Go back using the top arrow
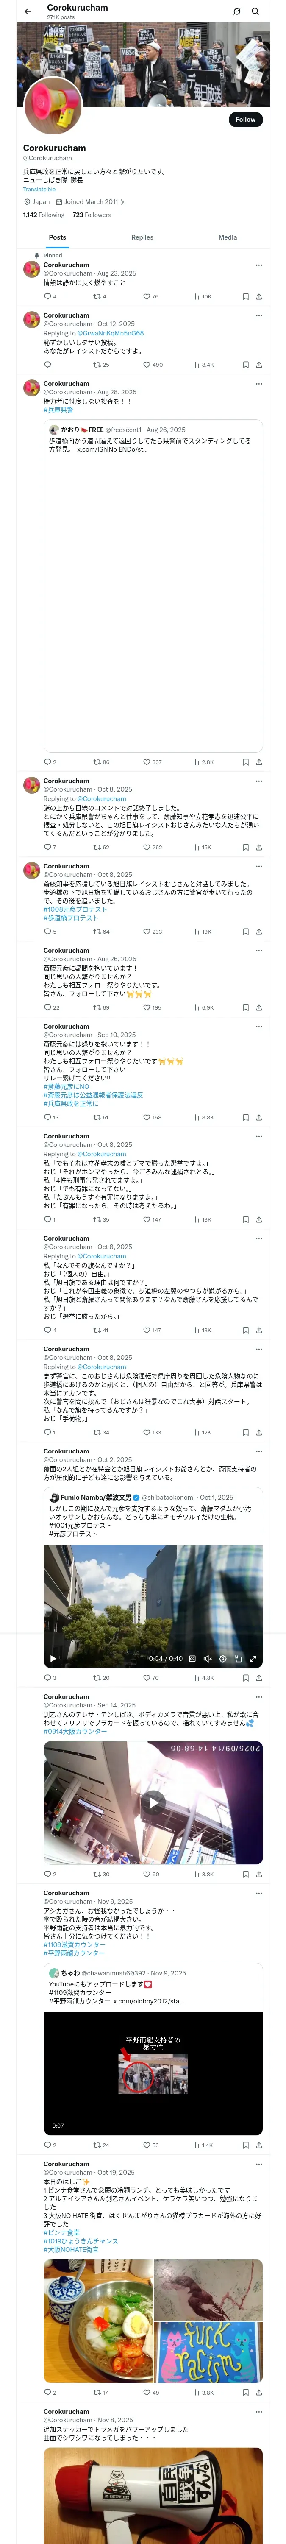The image size is (286, 2544). pos(28,12)
